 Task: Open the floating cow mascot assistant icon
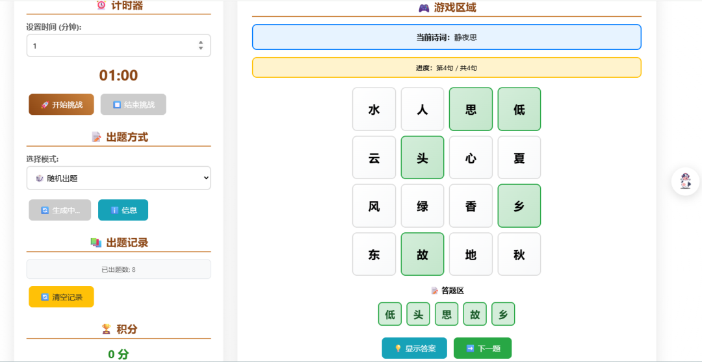pos(686,182)
